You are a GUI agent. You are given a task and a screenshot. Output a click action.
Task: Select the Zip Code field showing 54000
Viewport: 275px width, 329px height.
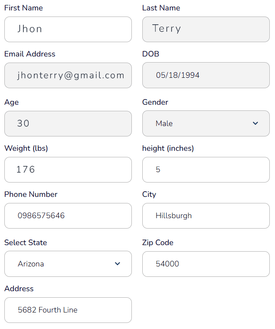point(206,264)
